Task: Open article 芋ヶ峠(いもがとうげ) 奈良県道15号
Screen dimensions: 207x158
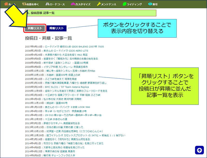Action: coord(66,111)
